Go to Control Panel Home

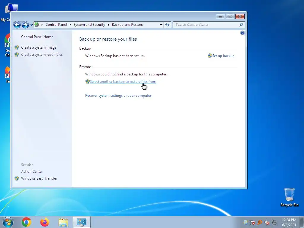[37, 37]
